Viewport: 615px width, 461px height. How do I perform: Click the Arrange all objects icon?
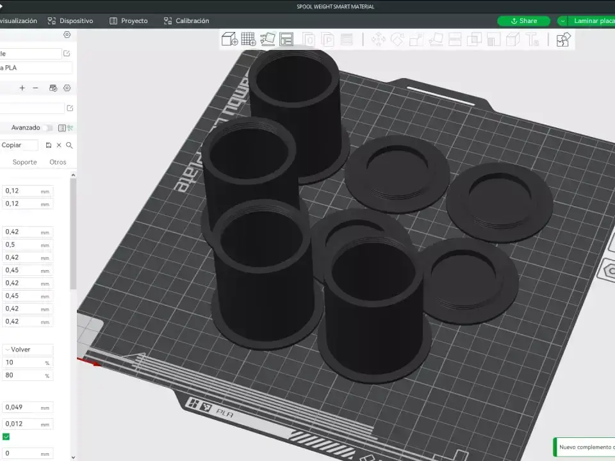tap(287, 39)
